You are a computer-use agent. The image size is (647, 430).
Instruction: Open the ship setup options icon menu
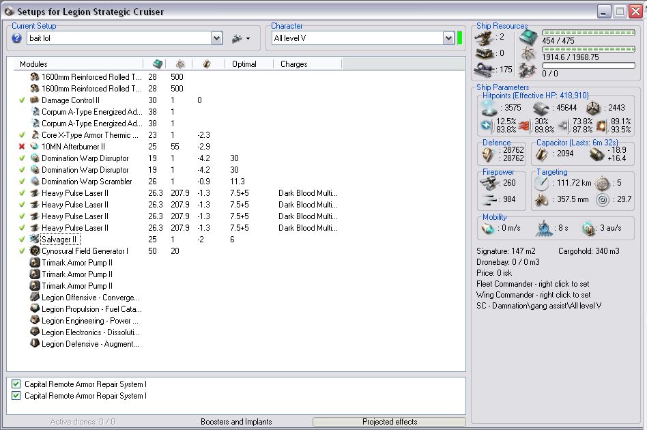237,38
